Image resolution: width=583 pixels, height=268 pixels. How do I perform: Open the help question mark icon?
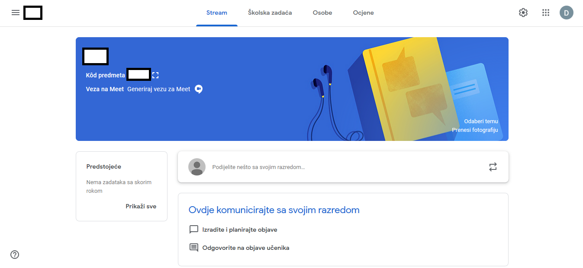point(15,255)
